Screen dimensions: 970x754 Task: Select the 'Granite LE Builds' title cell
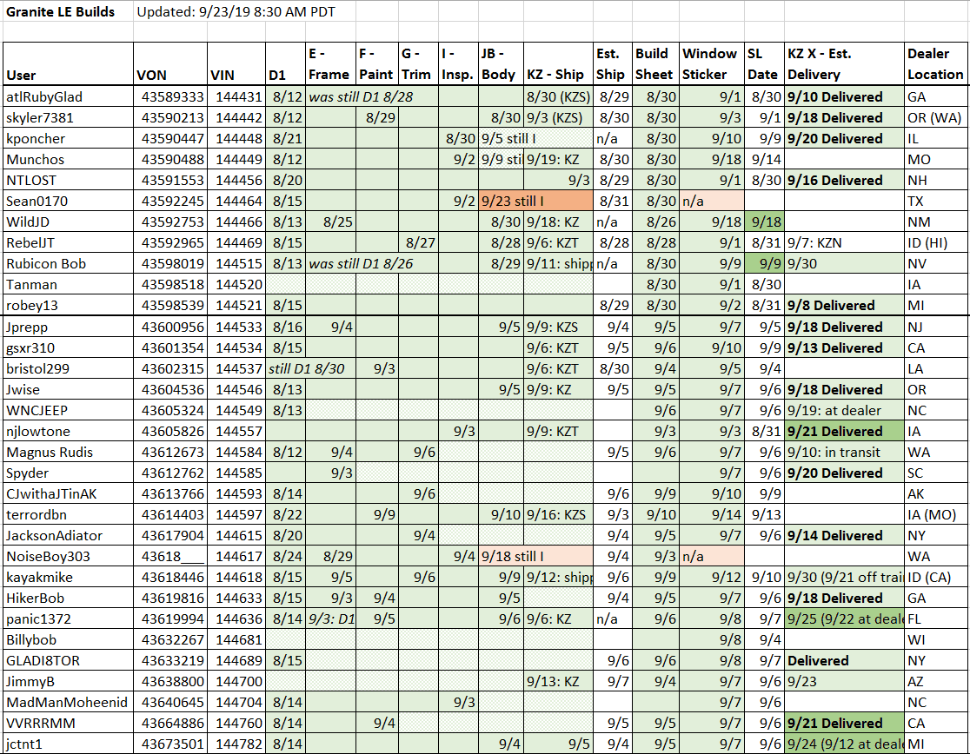(x=68, y=12)
